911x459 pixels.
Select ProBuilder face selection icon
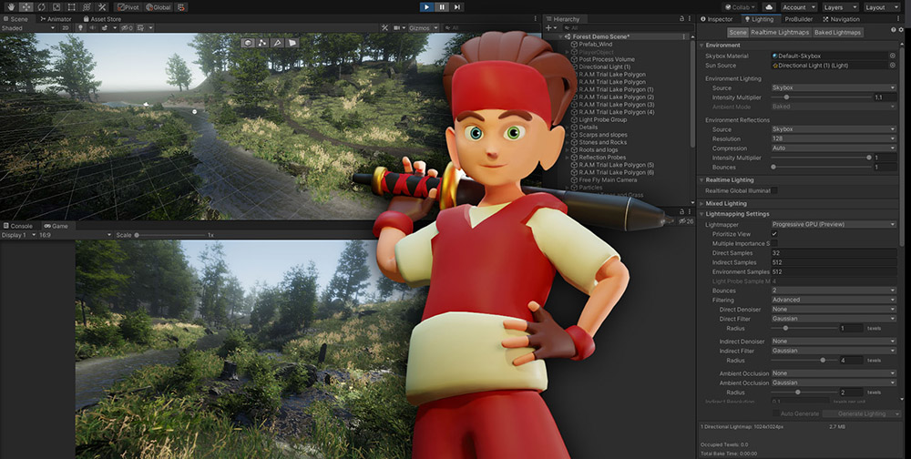coord(292,43)
